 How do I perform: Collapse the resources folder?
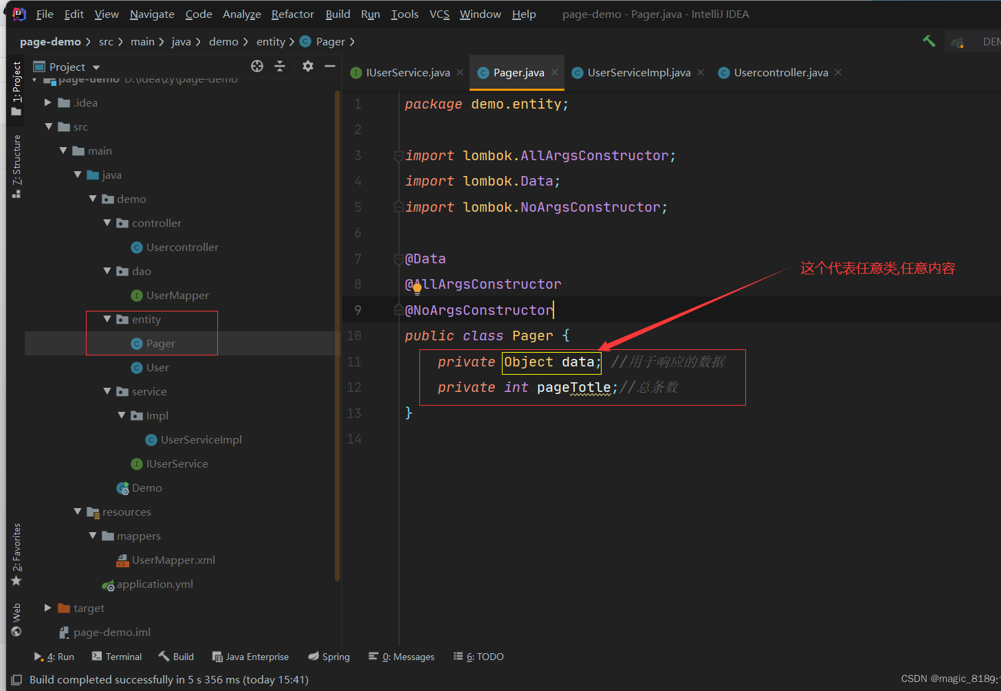(78, 512)
